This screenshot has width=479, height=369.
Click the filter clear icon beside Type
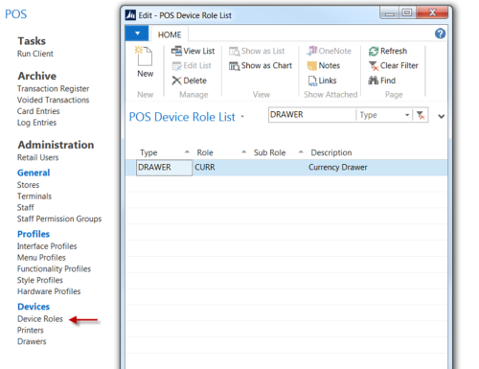[421, 115]
